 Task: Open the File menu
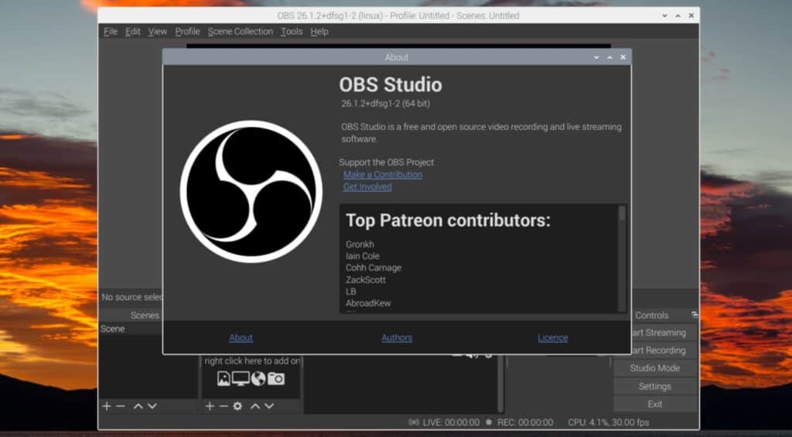pos(110,31)
